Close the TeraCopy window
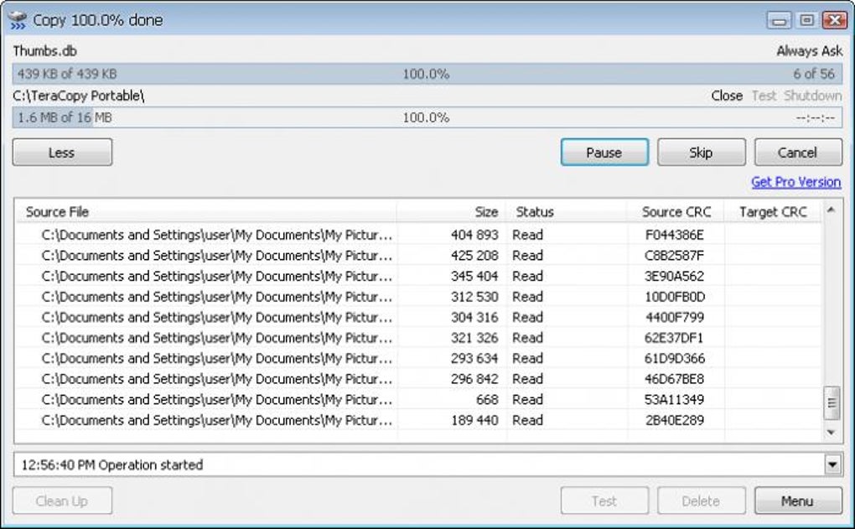The height and width of the screenshot is (529, 855). (834, 21)
